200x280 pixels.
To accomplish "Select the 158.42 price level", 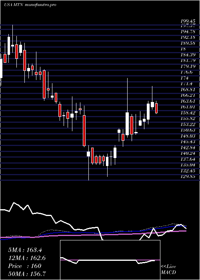I will (188, 113).
